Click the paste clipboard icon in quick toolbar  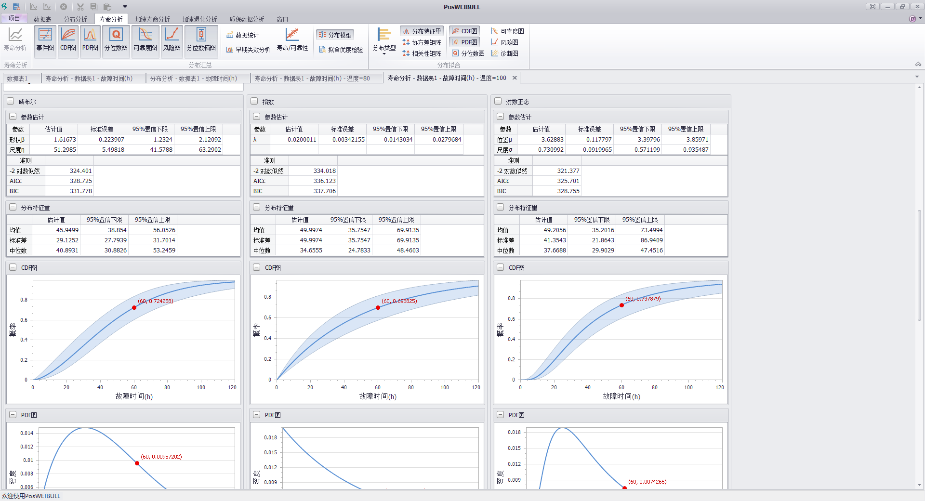click(107, 7)
